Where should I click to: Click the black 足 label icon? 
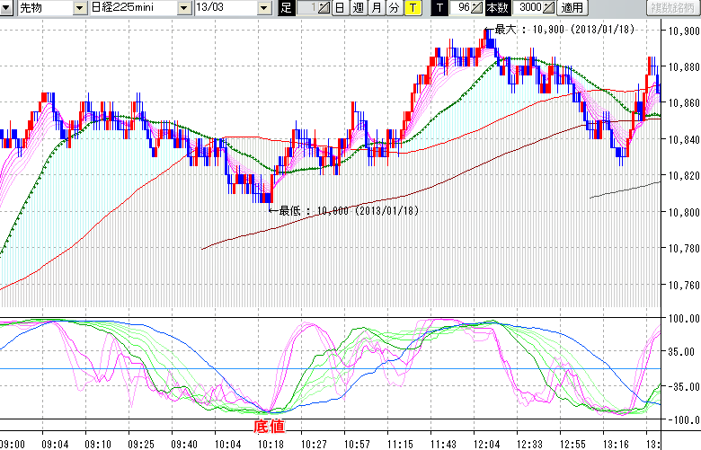286,8
